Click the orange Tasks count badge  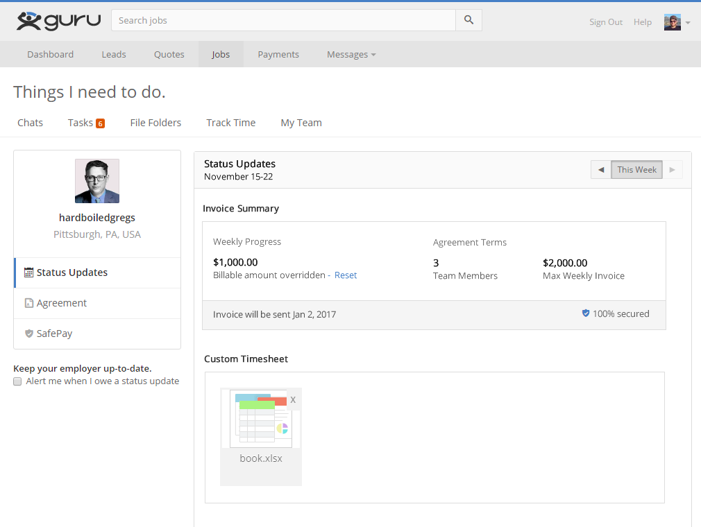(100, 123)
